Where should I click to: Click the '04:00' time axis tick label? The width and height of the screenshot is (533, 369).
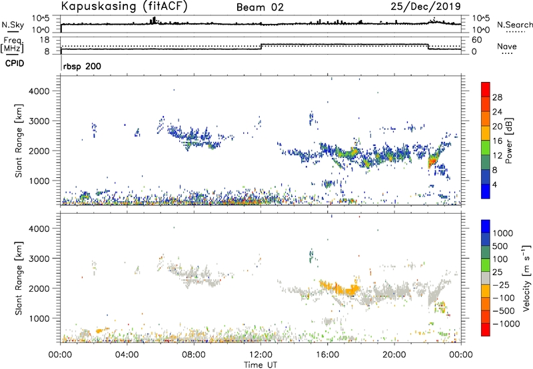[127, 355]
